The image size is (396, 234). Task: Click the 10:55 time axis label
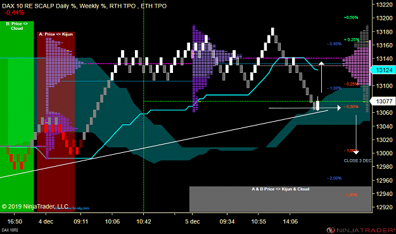(259, 221)
